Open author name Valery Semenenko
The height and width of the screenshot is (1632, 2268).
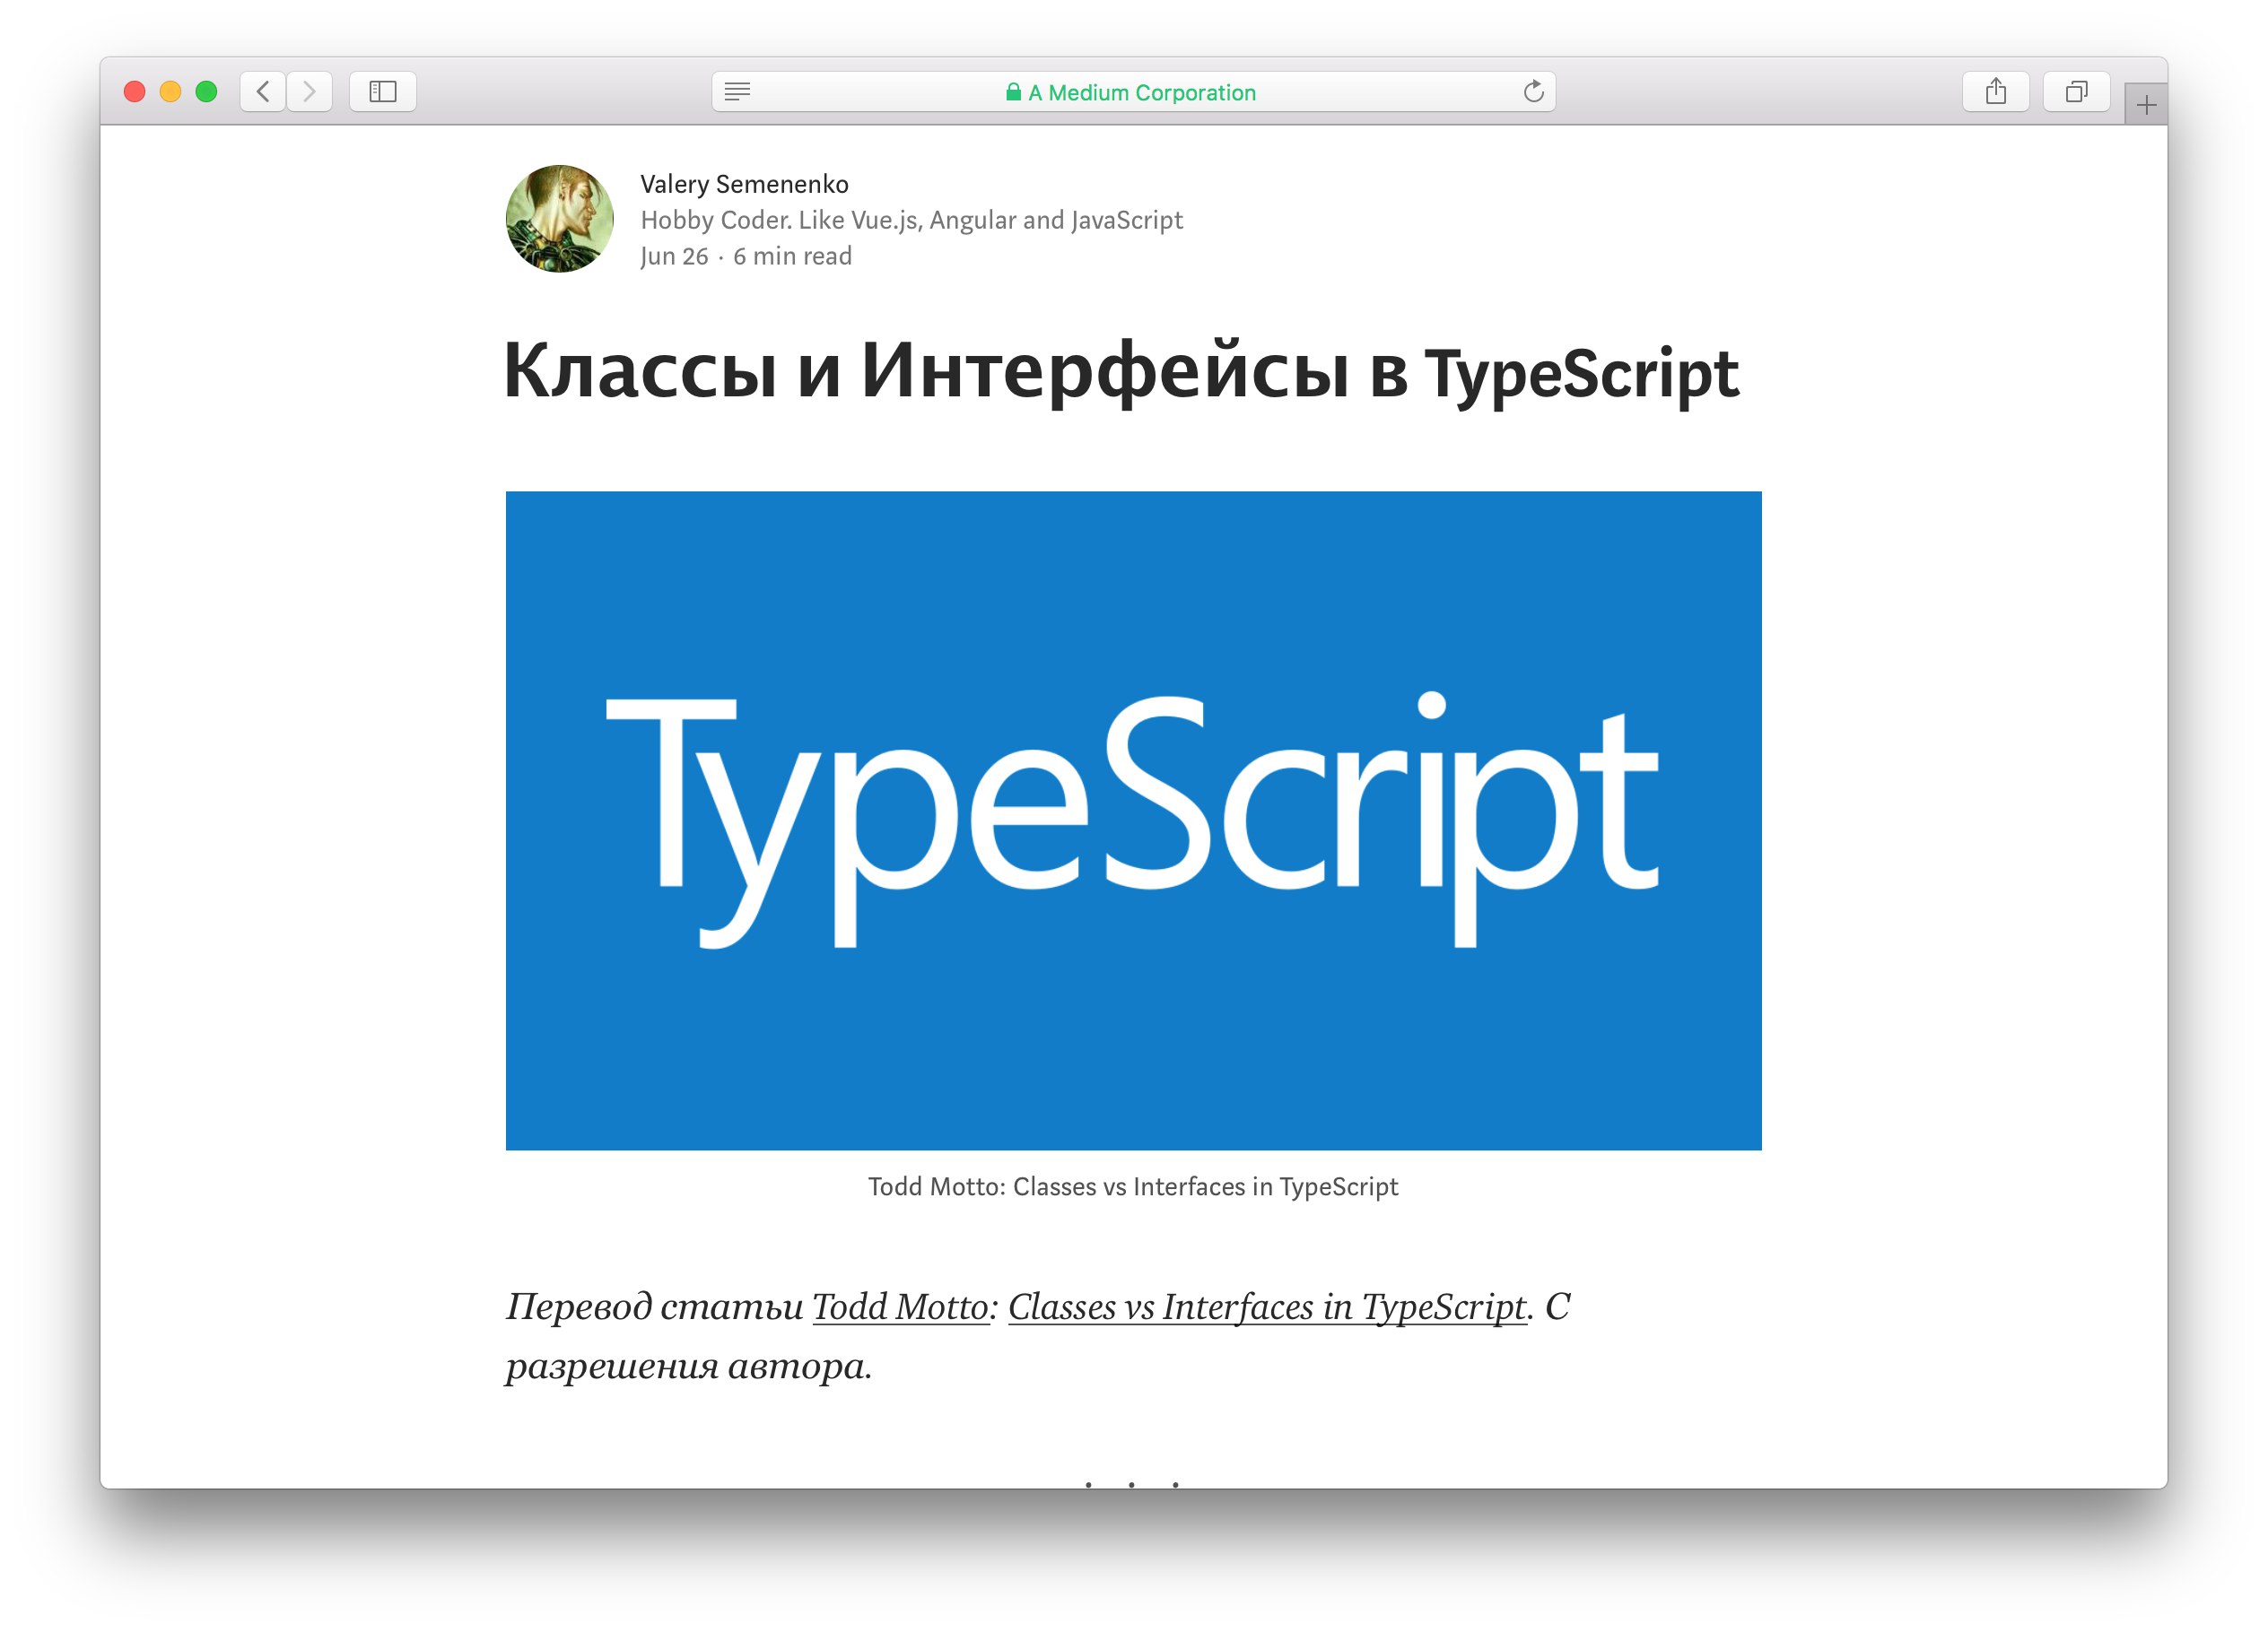click(x=744, y=184)
